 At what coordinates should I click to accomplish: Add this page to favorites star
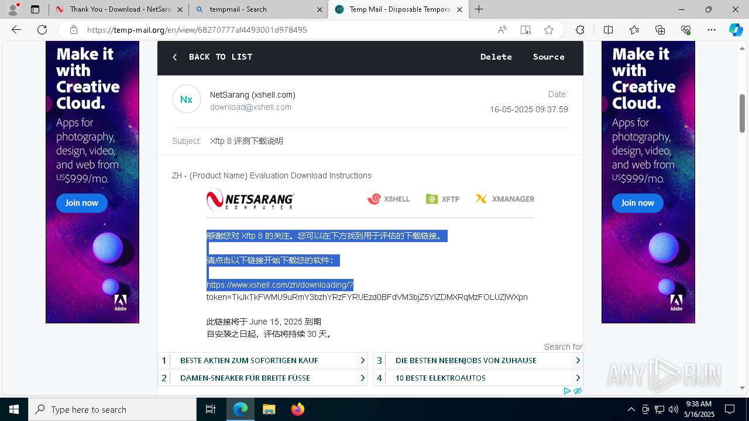pyautogui.click(x=549, y=30)
